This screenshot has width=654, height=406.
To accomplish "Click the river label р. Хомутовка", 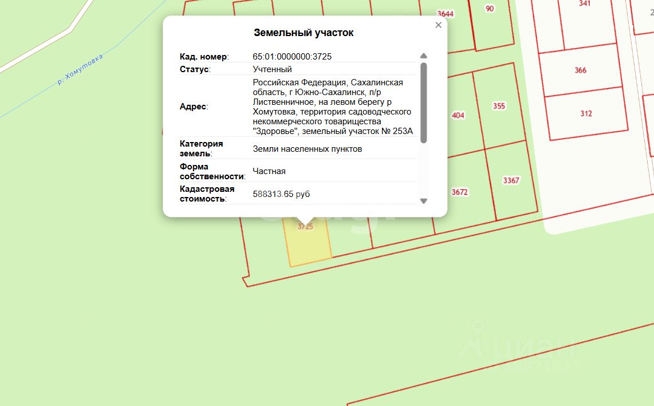I will tap(80, 70).
